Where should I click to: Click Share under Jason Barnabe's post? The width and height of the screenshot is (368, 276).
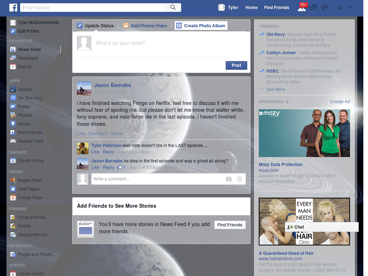coord(116,134)
